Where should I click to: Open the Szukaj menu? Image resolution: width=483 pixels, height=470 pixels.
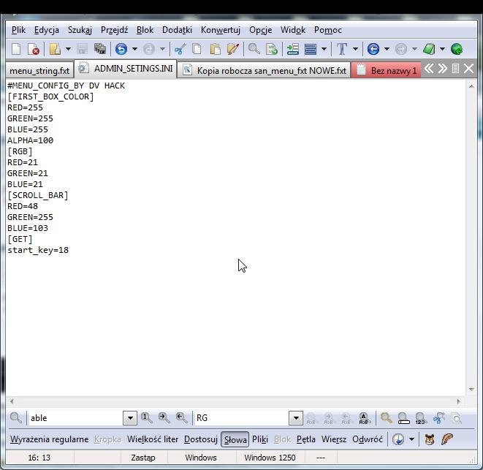pos(80,30)
